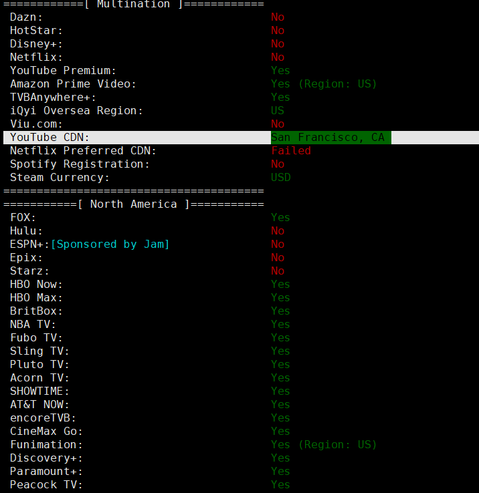Viewport: 479px width, 493px height.
Task: Select the "HBO Now:" label
Action: [x=36, y=284]
